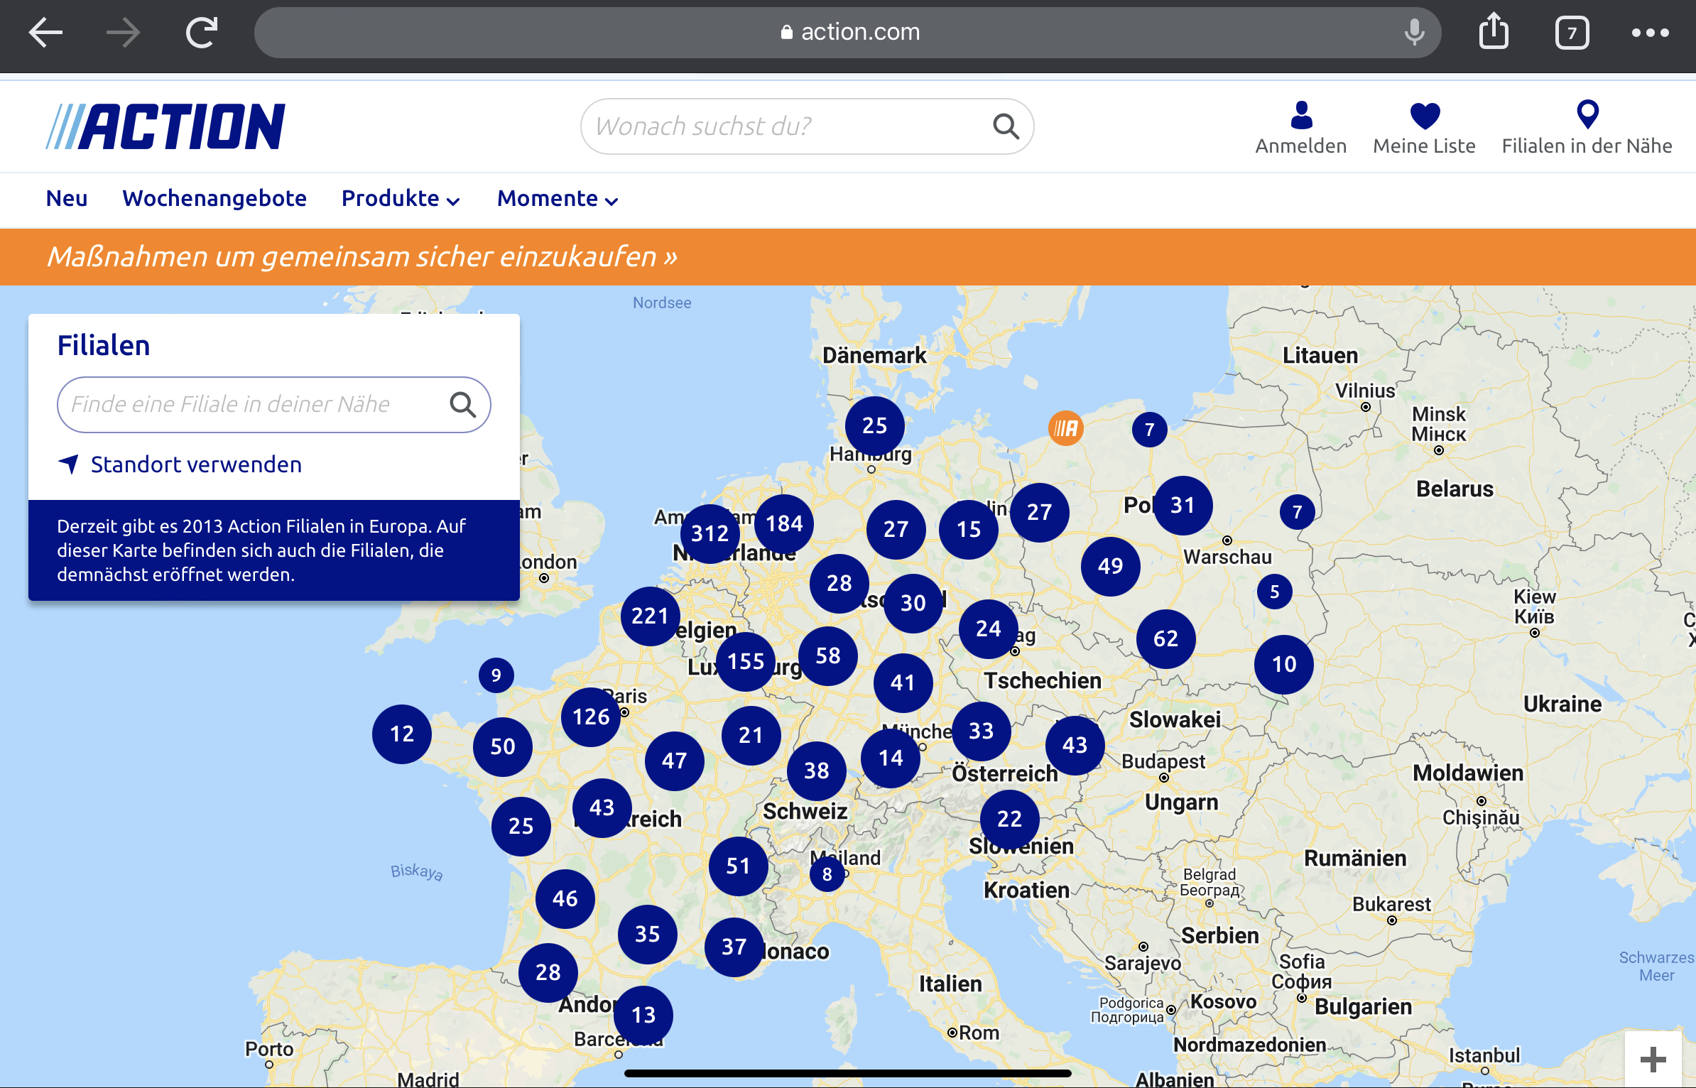Click the 46 cluster in southwest France
The width and height of the screenshot is (1696, 1088).
pos(565,898)
